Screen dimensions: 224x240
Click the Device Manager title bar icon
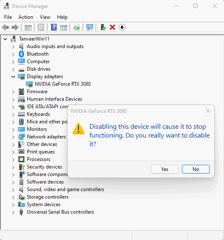[6, 6]
